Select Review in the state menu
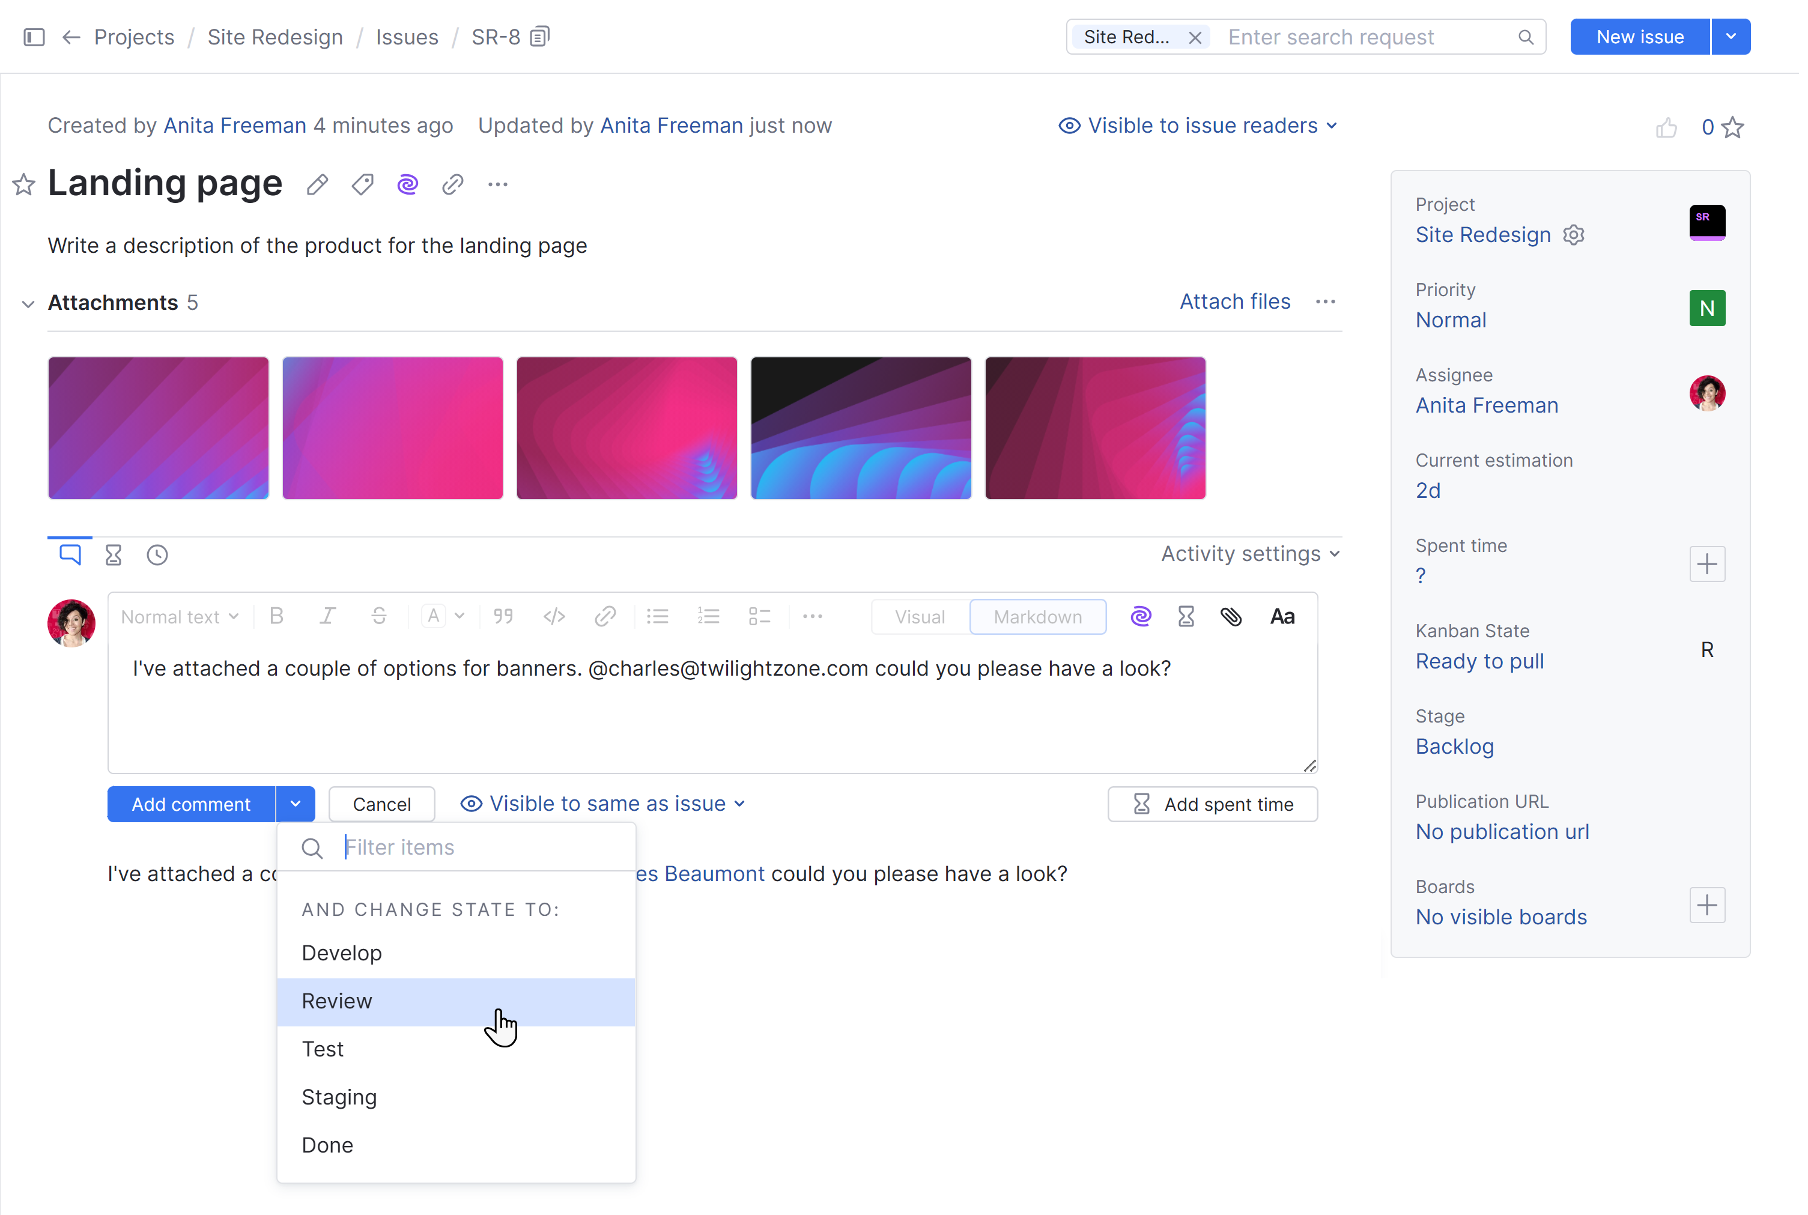1808x1215 pixels. coord(337,1001)
